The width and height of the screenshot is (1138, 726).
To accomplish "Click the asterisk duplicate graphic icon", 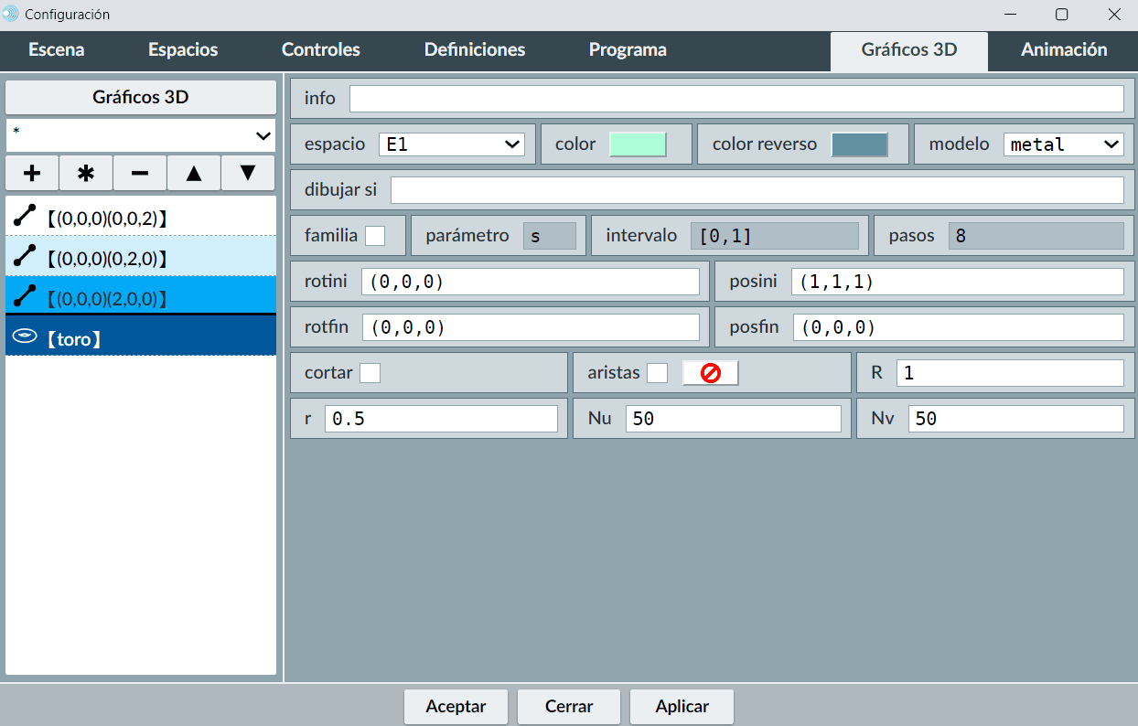I will pos(86,173).
